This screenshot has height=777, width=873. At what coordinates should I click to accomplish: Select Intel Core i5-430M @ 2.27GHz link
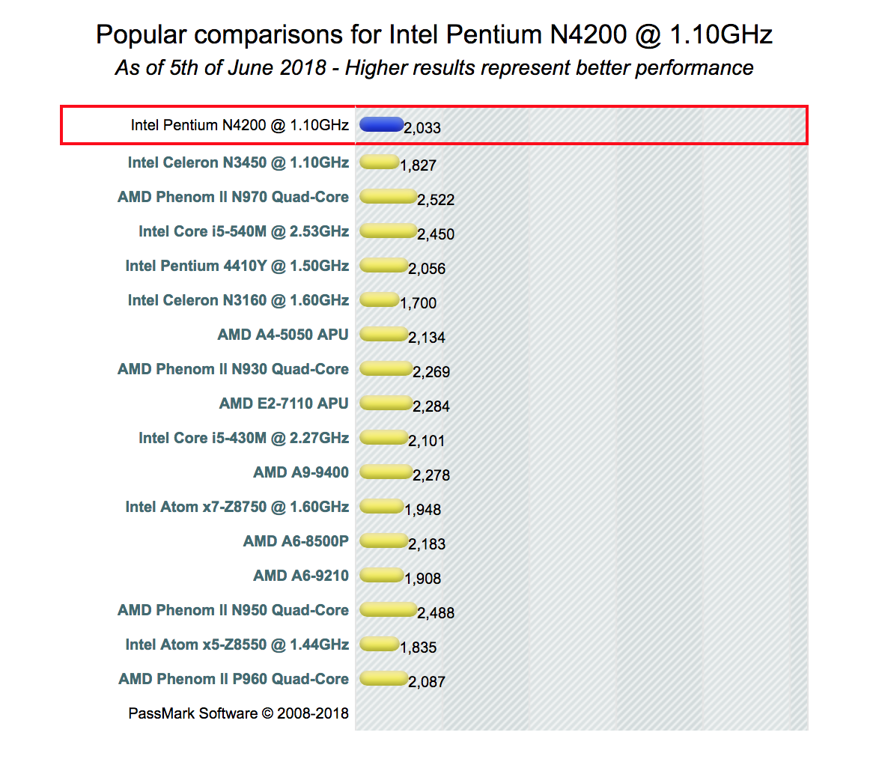243,438
